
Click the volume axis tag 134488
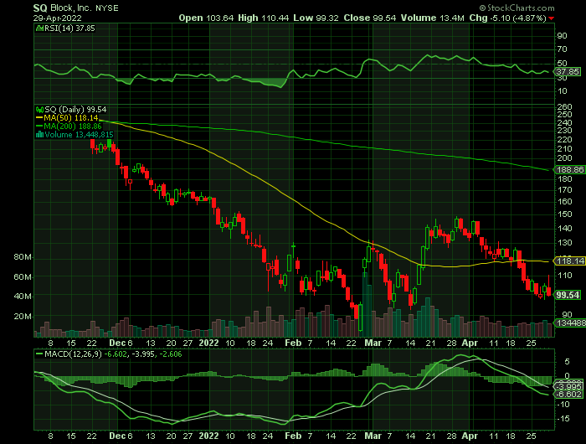[571, 323]
